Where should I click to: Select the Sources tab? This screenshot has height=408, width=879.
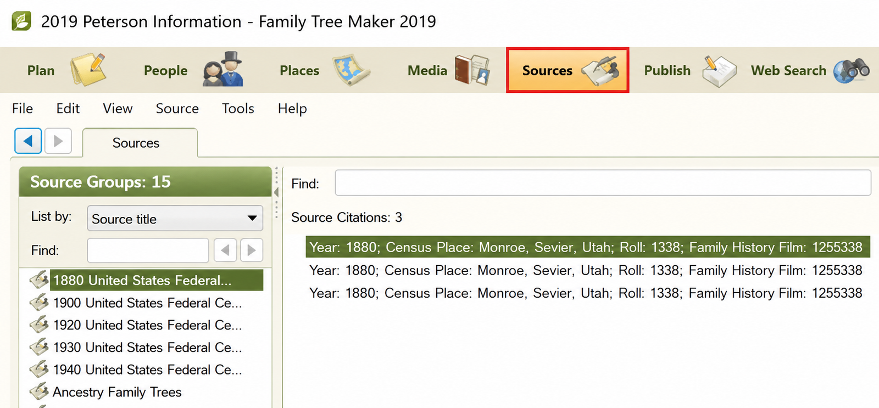pyautogui.click(x=140, y=143)
